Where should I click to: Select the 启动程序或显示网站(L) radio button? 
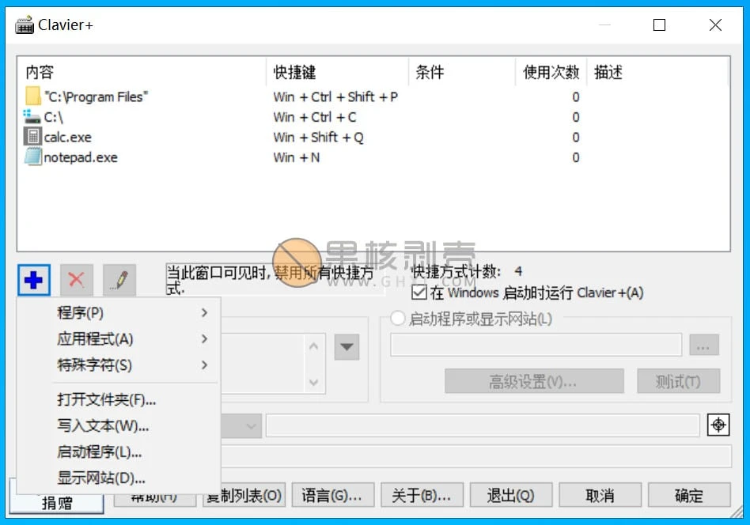pos(397,319)
